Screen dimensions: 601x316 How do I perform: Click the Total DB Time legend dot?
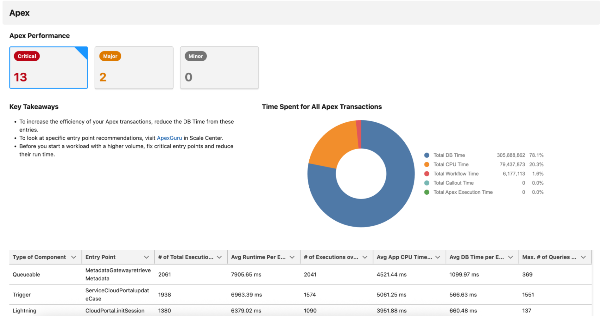[x=427, y=155]
